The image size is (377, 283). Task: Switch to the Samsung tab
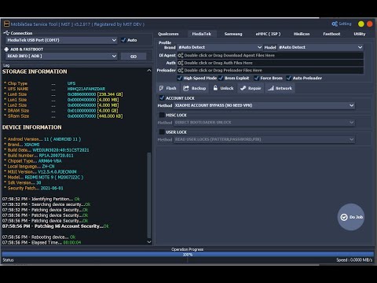(x=233, y=34)
